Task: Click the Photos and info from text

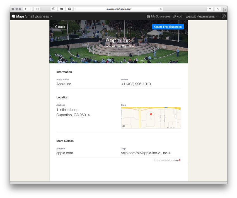Action: (163, 160)
